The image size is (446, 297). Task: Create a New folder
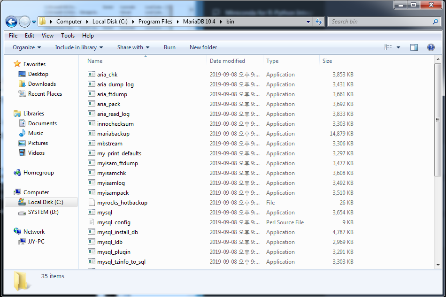[203, 47]
